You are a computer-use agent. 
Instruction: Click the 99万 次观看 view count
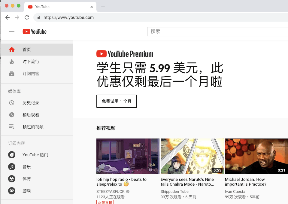235,197
